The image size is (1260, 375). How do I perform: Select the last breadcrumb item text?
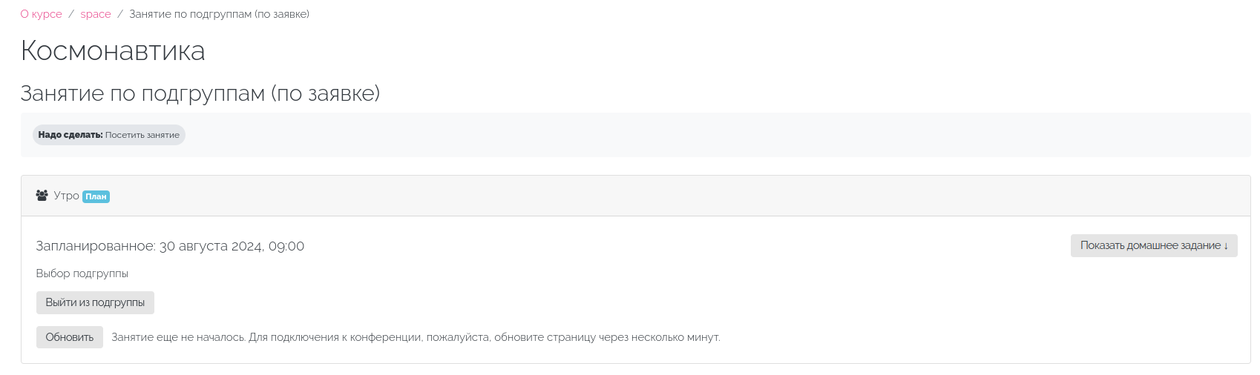click(x=219, y=14)
